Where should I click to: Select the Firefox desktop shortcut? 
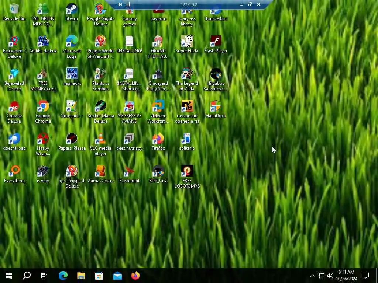click(x=158, y=142)
